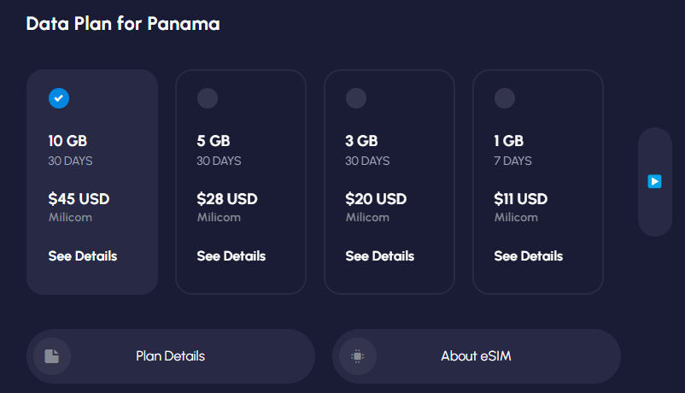Click the blue next arrow icon
Viewport: 685px width, 393px height.
[654, 181]
